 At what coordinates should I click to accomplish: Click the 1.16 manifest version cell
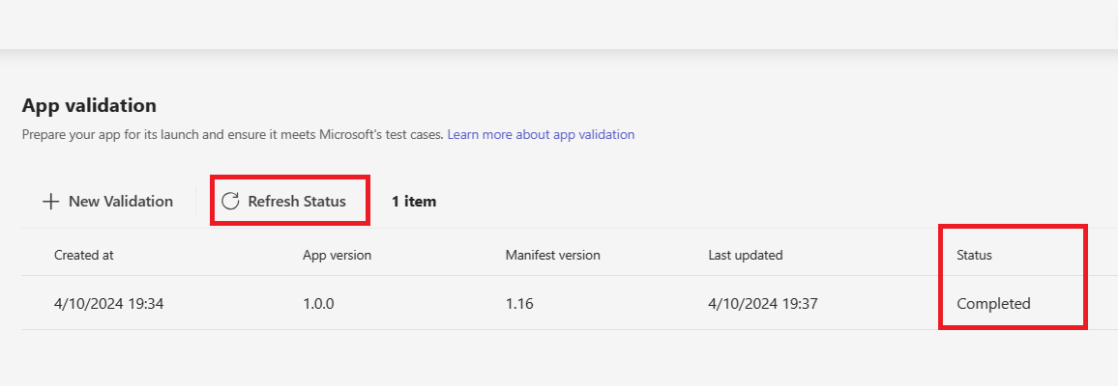tap(519, 303)
